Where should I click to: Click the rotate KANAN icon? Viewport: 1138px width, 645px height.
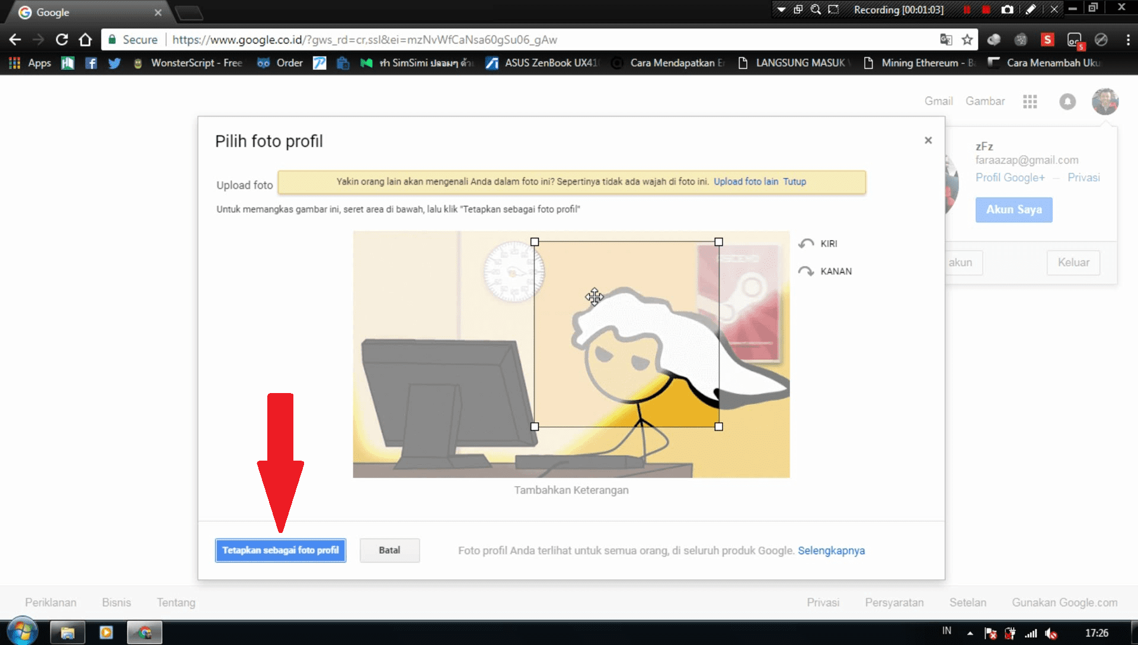point(806,270)
